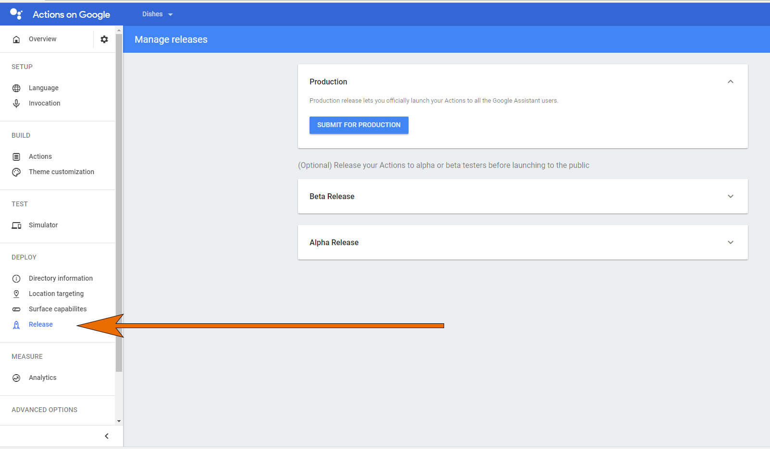Open the Dishes project dropdown
Image resolution: width=770 pixels, height=449 pixels.
pos(157,14)
